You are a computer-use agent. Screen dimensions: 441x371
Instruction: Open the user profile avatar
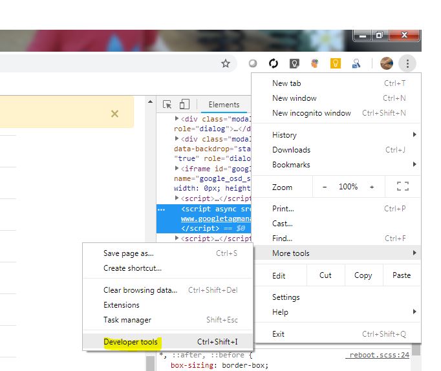tap(387, 63)
